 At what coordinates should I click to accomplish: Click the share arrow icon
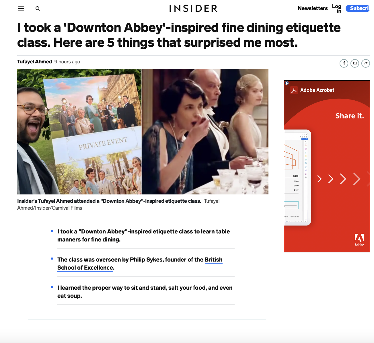pyautogui.click(x=366, y=63)
